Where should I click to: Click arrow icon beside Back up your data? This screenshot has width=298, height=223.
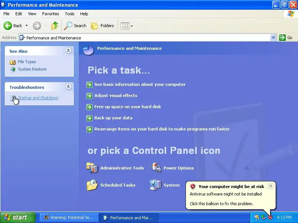click(89, 118)
